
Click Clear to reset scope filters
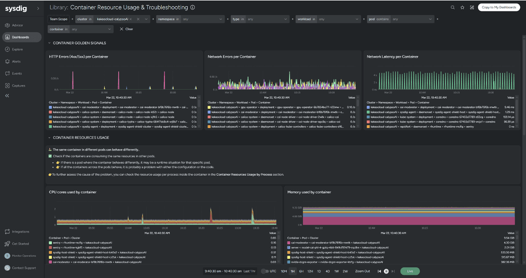(127, 29)
